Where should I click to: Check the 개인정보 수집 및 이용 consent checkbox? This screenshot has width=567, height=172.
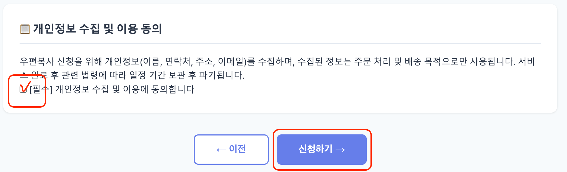point(23,89)
